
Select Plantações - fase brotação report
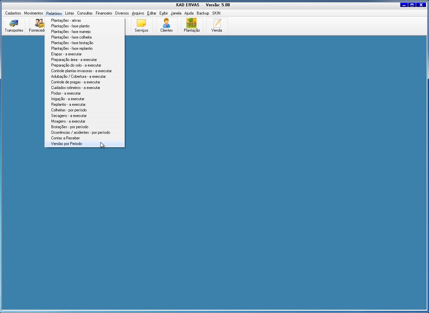pos(85,43)
